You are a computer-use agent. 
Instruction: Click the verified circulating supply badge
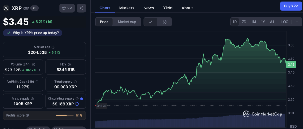coord(82,98)
